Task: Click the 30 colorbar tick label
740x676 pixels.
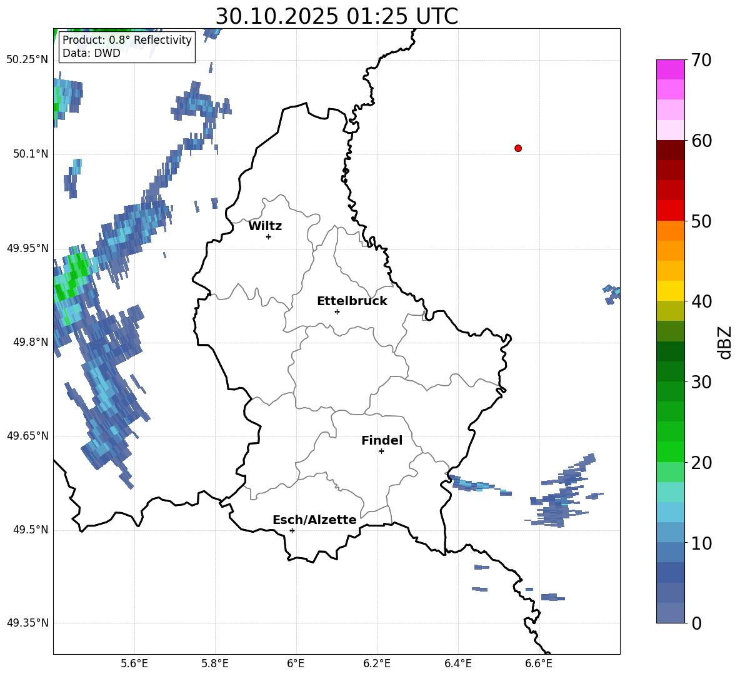Action: pyautogui.click(x=701, y=382)
